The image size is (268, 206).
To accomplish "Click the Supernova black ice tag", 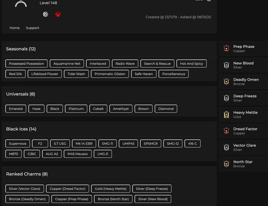I will pyautogui.click(x=18, y=143).
